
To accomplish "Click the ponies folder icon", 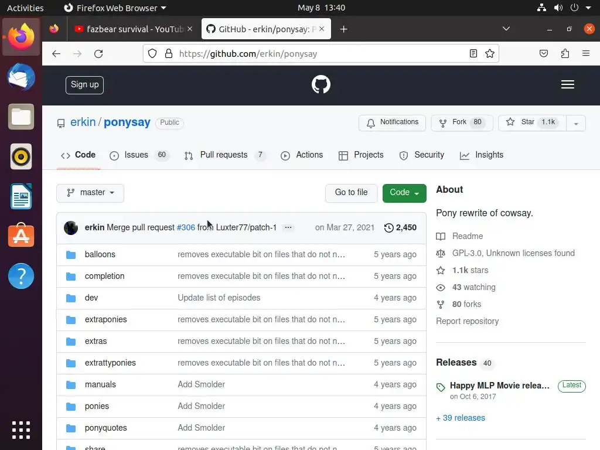I will tap(71, 407).
